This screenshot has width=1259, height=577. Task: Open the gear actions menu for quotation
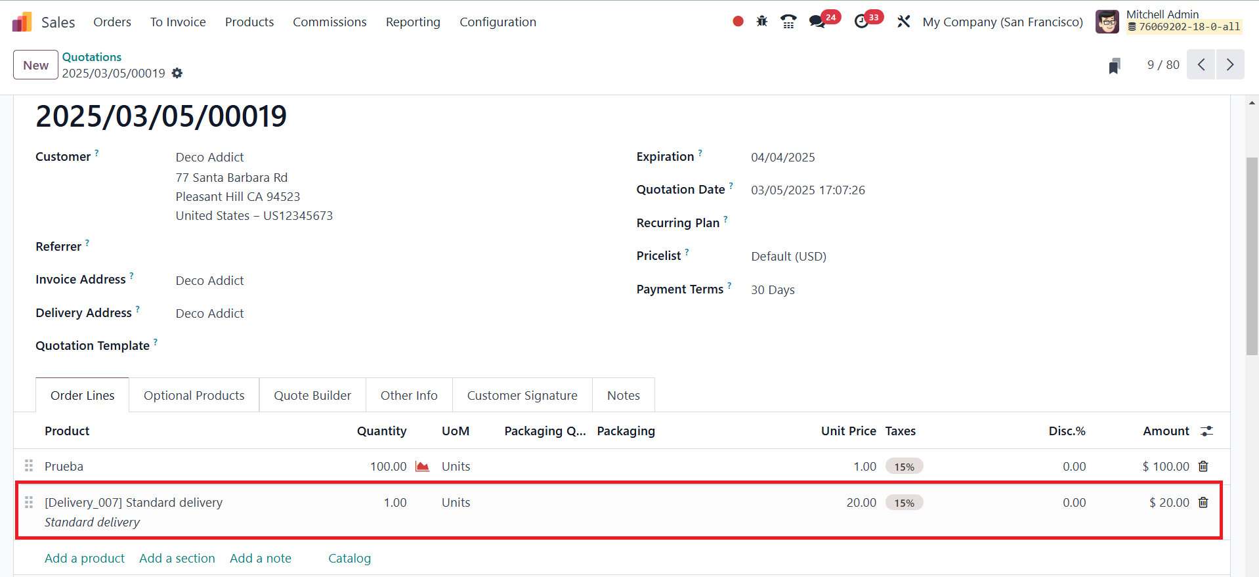tap(177, 74)
